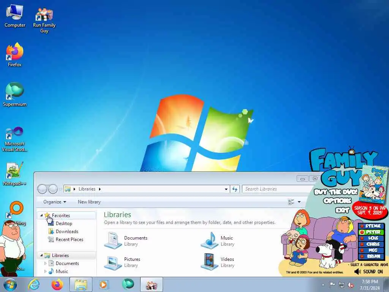This screenshot has width=389, height=292.
Task: Open the address bar history dropdown
Action: tap(226, 189)
